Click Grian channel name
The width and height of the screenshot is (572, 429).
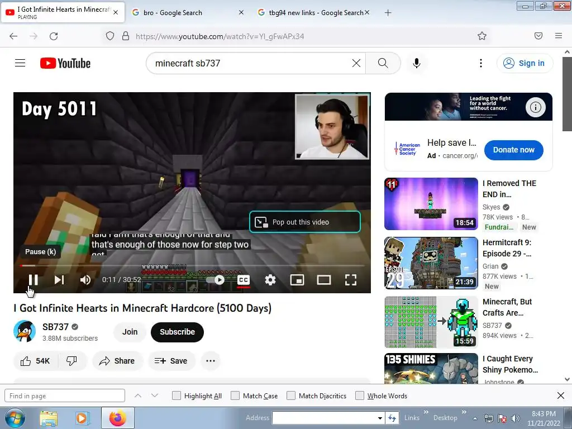click(490, 266)
